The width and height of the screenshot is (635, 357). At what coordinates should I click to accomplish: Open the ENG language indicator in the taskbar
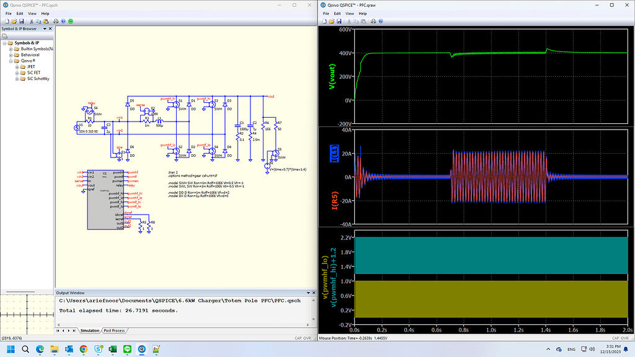571,349
